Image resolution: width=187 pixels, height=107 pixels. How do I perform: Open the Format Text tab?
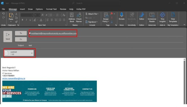pos(51,9)
